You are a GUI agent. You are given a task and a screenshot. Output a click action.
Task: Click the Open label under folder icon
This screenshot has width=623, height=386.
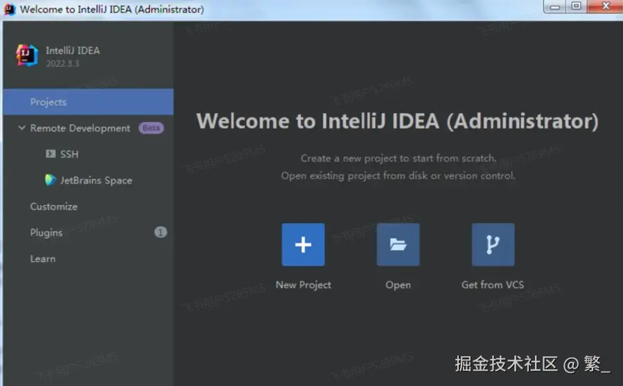pos(398,286)
